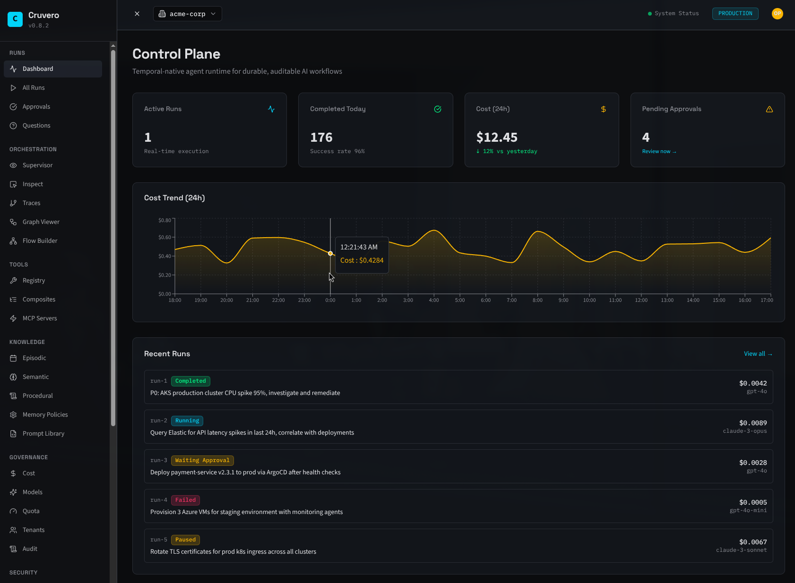Image resolution: width=795 pixels, height=583 pixels.
Task: Click the warning icon on Pending Approvals card
Action: (x=769, y=109)
